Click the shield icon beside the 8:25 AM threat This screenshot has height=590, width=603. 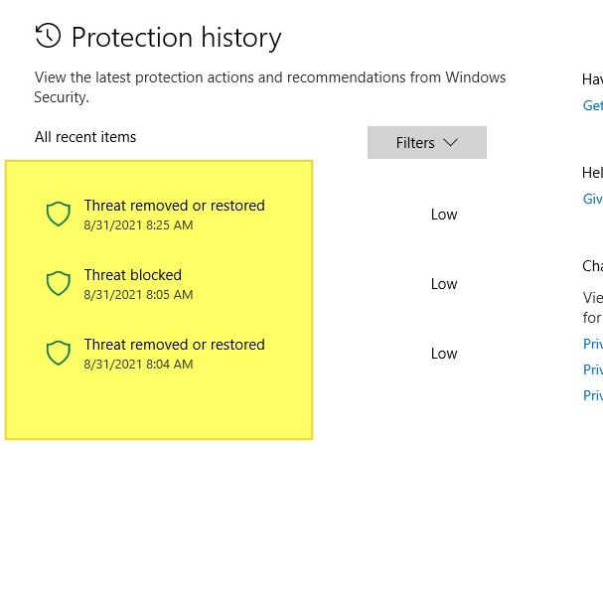tap(59, 215)
